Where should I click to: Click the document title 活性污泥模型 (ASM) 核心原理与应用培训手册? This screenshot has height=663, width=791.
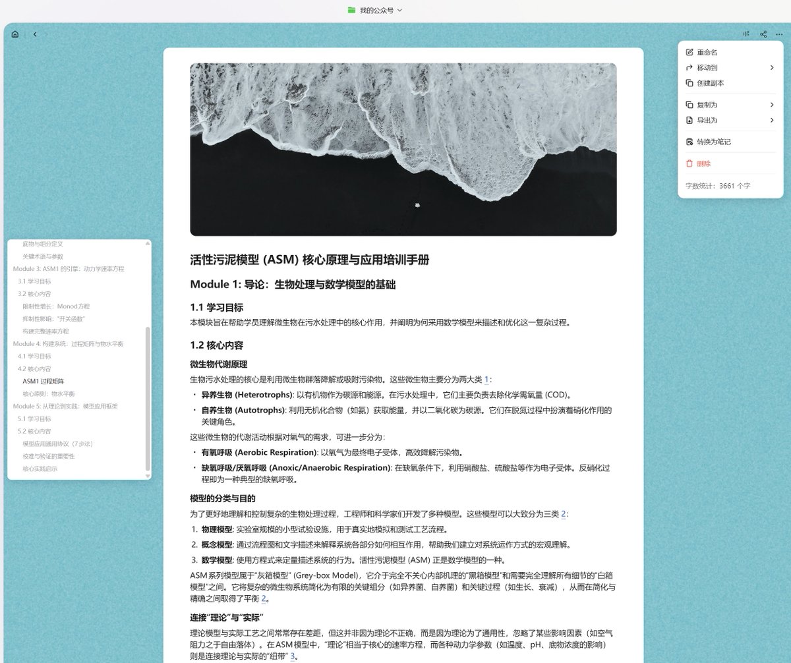tap(310, 260)
